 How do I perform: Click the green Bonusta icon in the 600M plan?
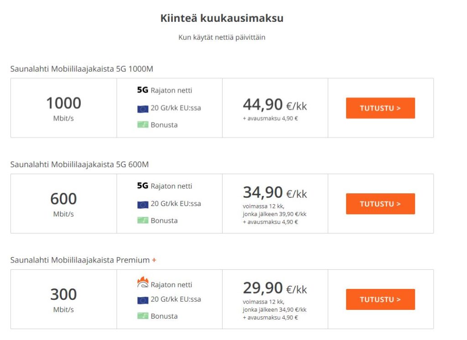(143, 220)
